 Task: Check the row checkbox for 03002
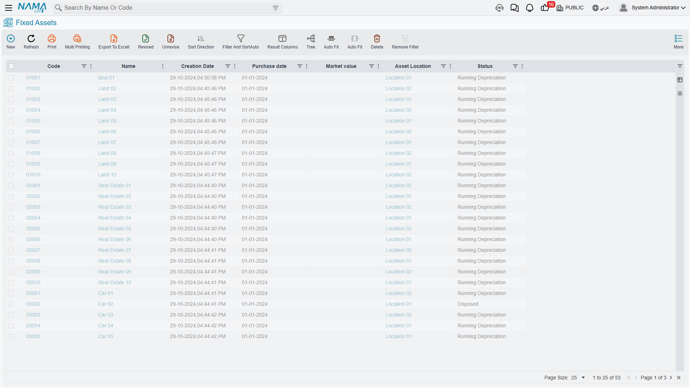click(11, 304)
